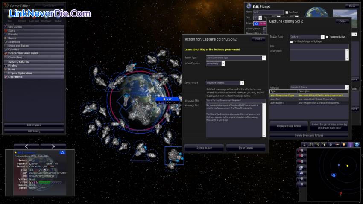Click the blue selected planet in minimap
The height and width of the screenshot is (204, 363).
(x=334, y=175)
